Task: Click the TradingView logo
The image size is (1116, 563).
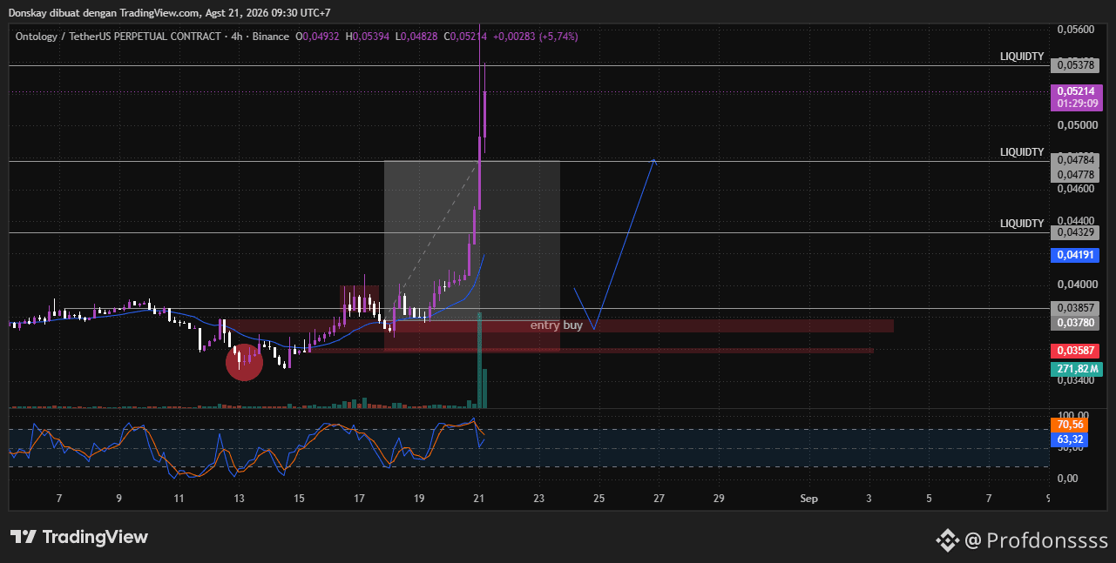Action: [x=79, y=537]
